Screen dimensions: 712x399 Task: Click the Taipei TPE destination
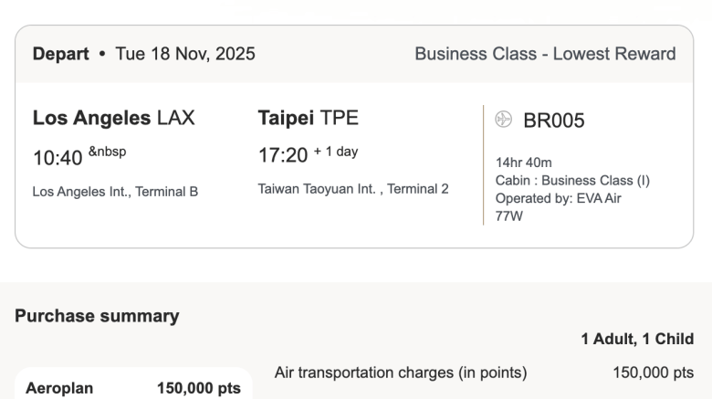(308, 118)
